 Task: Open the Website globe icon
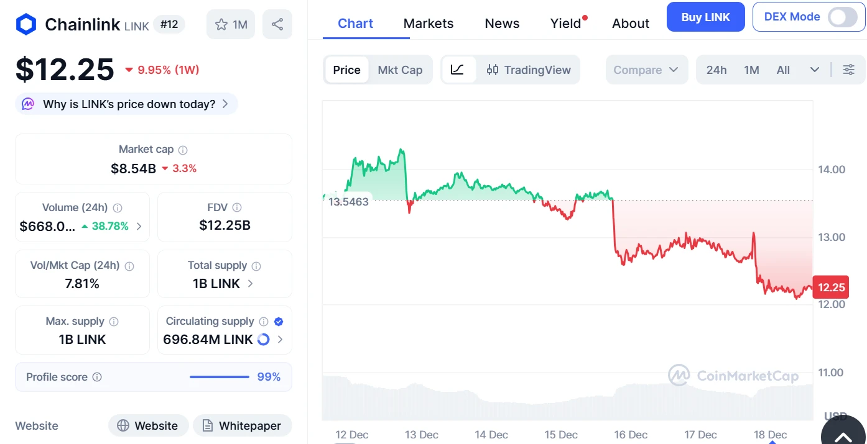122,425
